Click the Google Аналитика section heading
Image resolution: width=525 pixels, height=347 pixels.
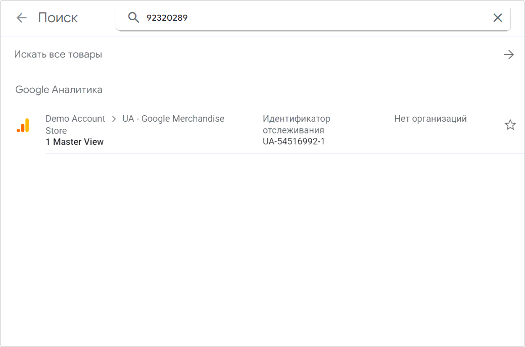[59, 90]
